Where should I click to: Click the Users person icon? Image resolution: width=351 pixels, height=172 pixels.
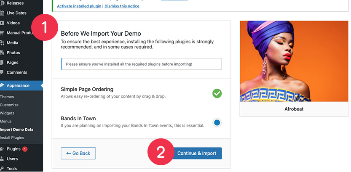2,159
